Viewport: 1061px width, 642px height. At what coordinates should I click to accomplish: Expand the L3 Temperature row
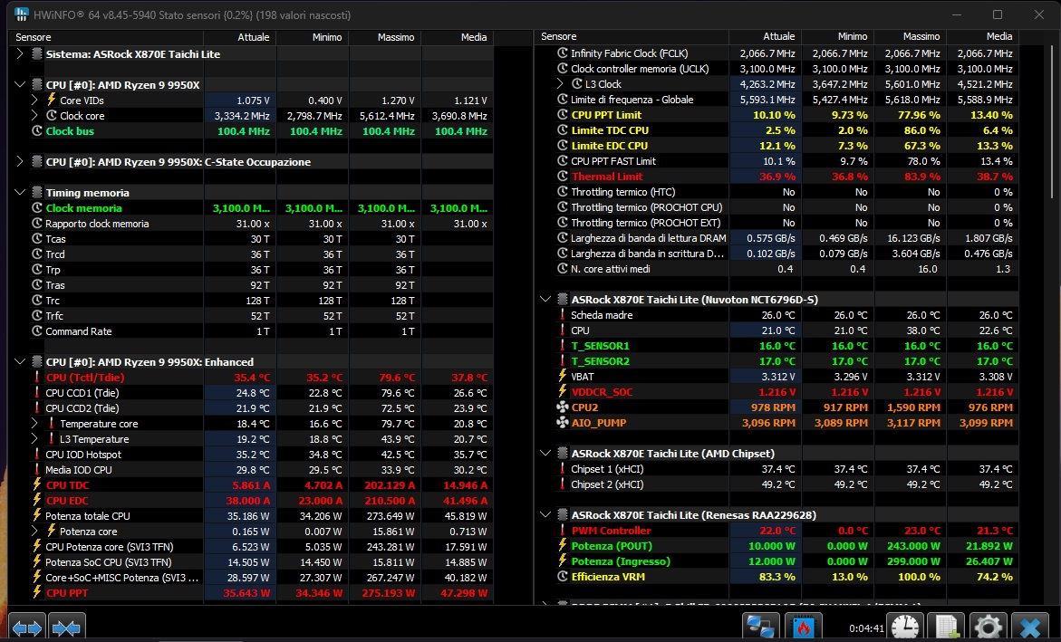click(34, 438)
